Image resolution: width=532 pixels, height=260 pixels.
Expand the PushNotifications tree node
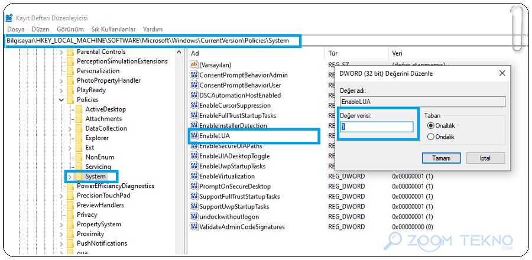click(61, 243)
